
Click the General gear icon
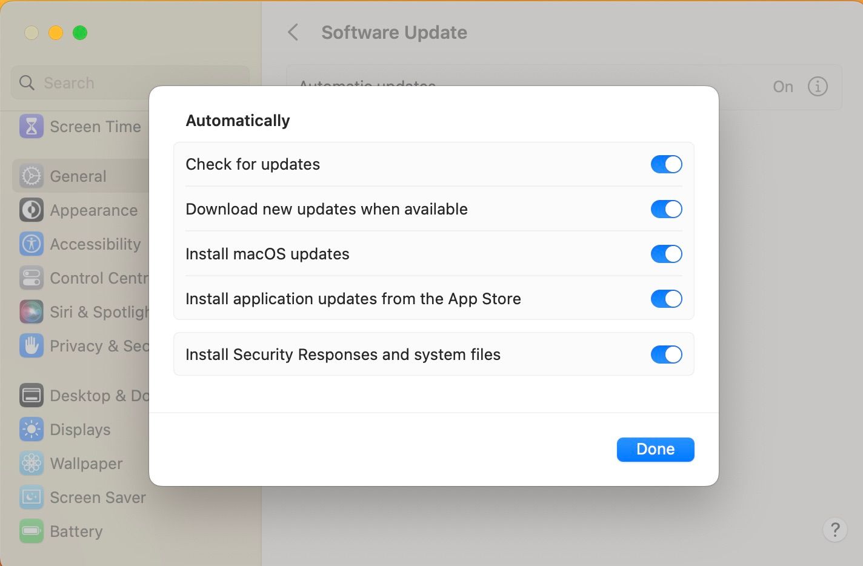click(32, 176)
